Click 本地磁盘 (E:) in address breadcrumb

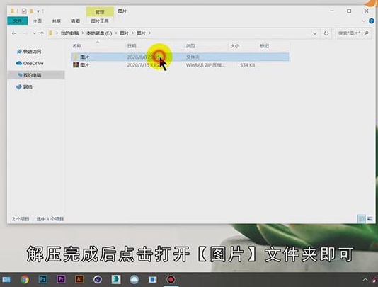pyautogui.click(x=99, y=33)
